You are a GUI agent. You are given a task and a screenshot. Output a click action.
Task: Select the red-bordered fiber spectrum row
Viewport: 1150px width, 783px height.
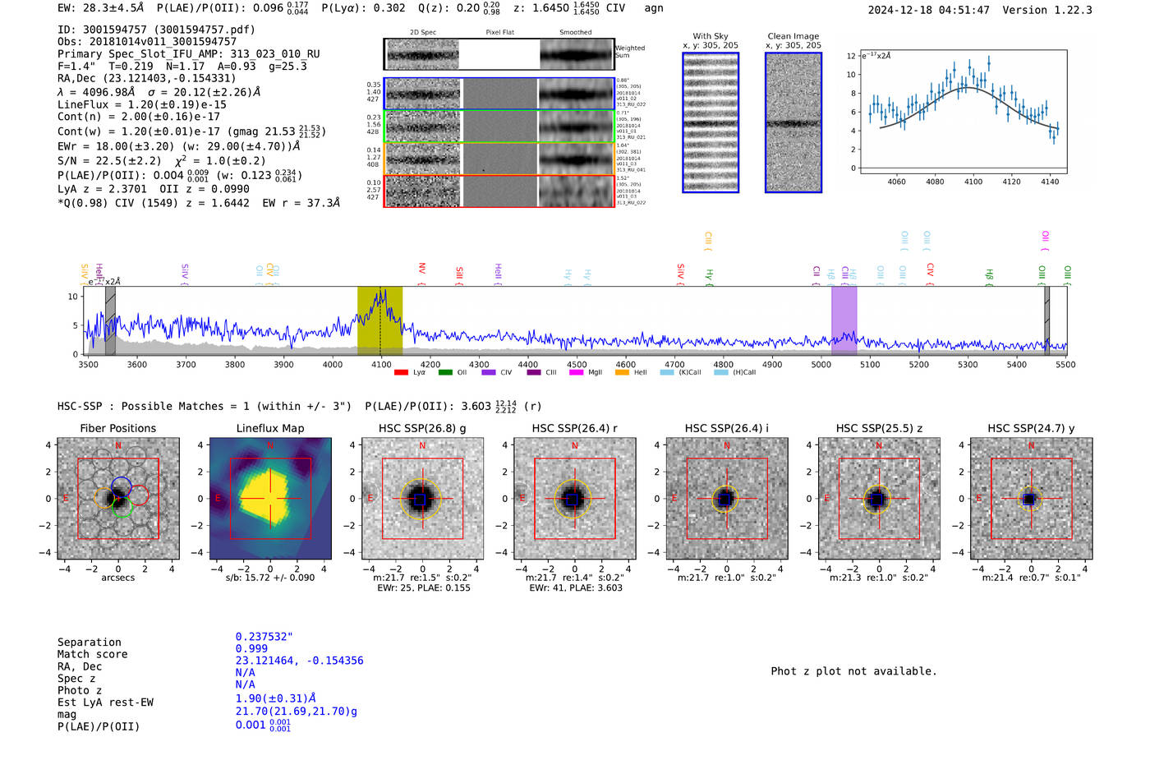499,191
